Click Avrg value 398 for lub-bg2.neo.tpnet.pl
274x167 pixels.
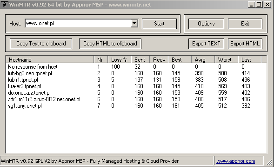pyautogui.click(x=200, y=73)
